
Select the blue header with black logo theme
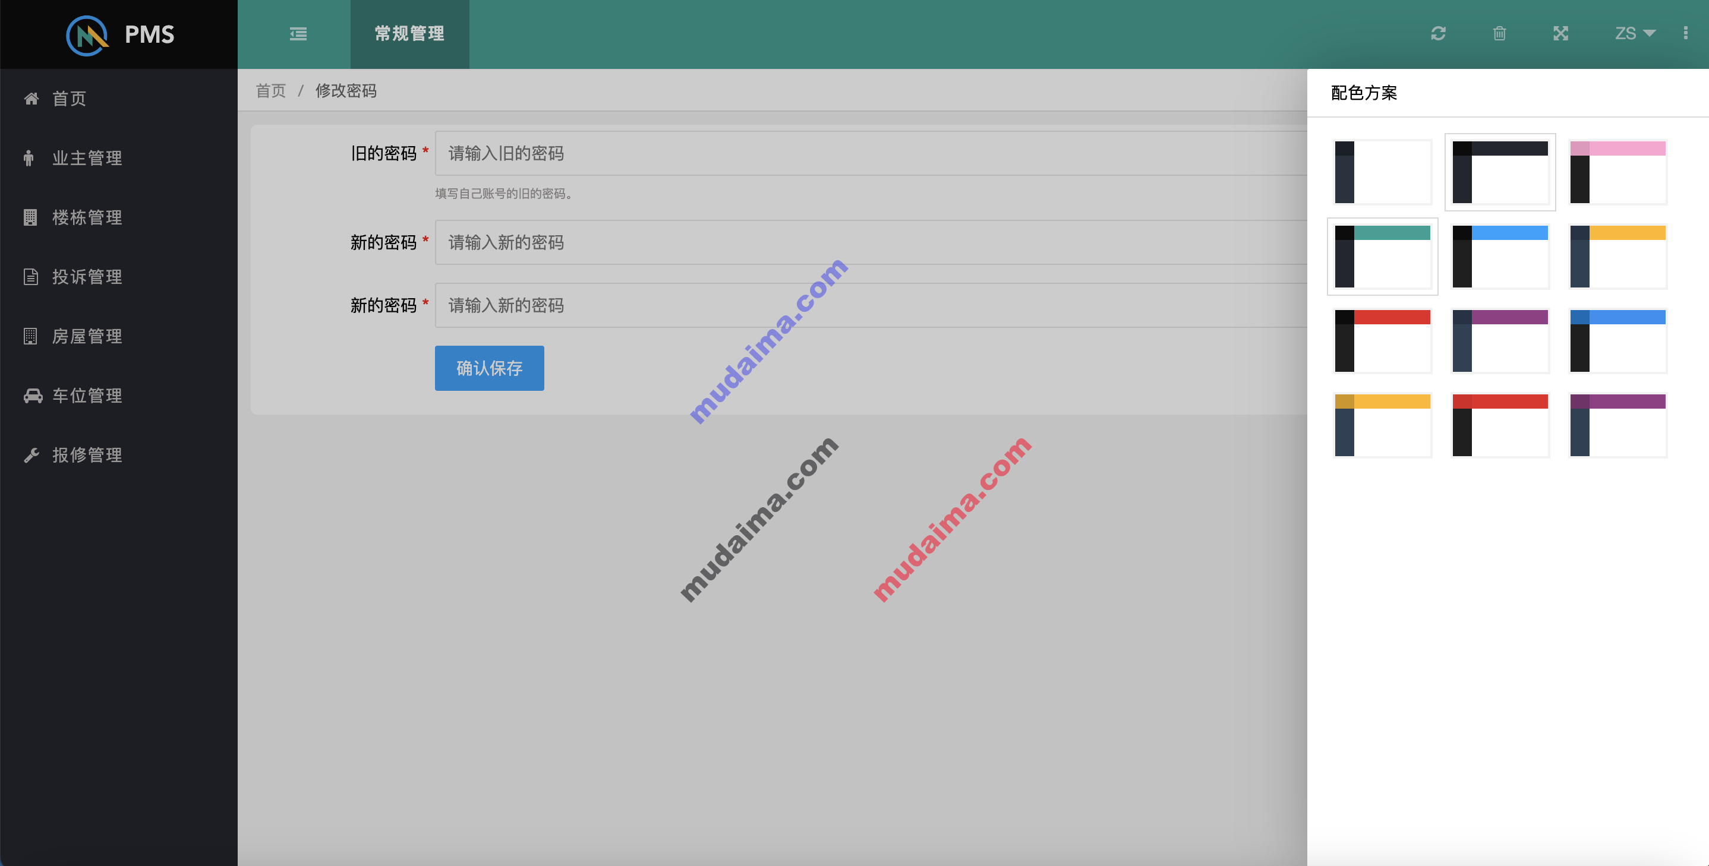point(1499,256)
